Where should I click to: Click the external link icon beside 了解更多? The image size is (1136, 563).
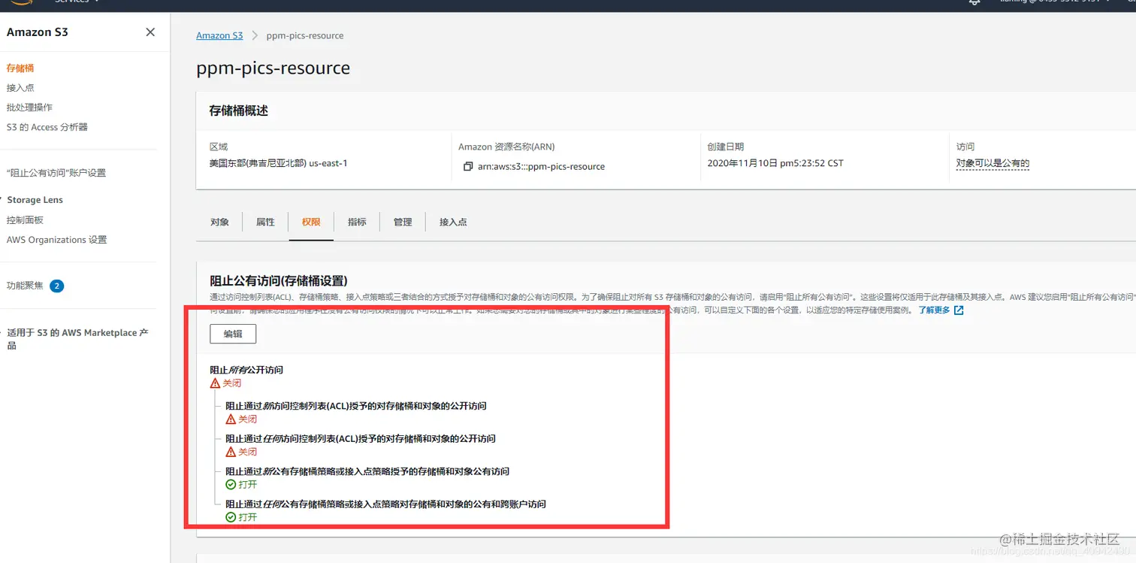pos(959,310)
